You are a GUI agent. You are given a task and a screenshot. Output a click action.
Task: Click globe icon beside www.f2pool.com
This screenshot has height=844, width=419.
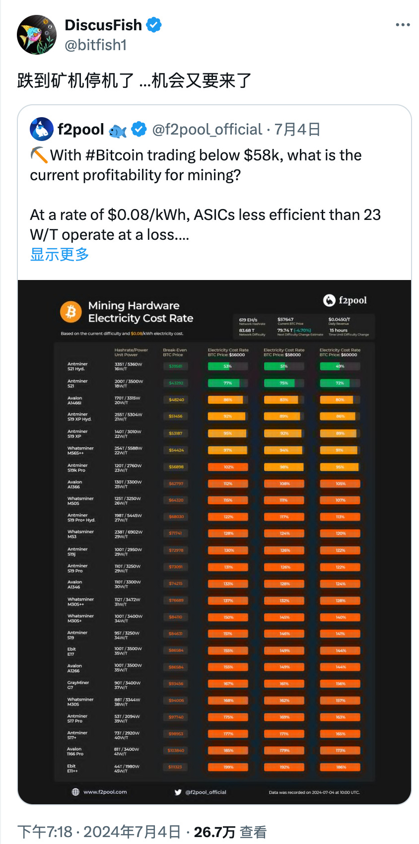point(75,792)
